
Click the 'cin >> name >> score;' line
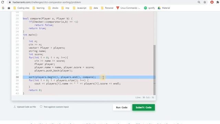point(50,61)
